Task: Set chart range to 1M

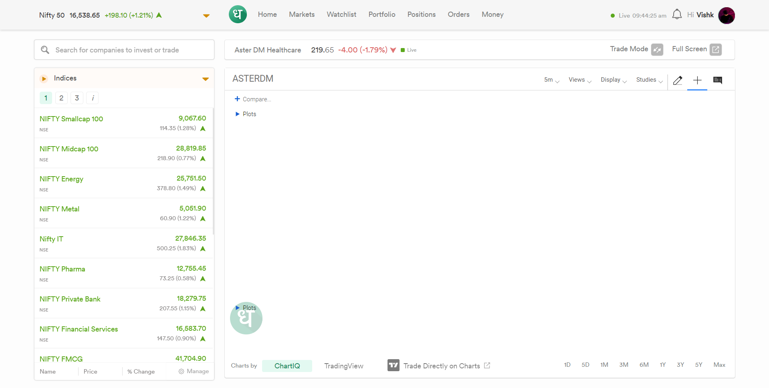Action: 604,365
